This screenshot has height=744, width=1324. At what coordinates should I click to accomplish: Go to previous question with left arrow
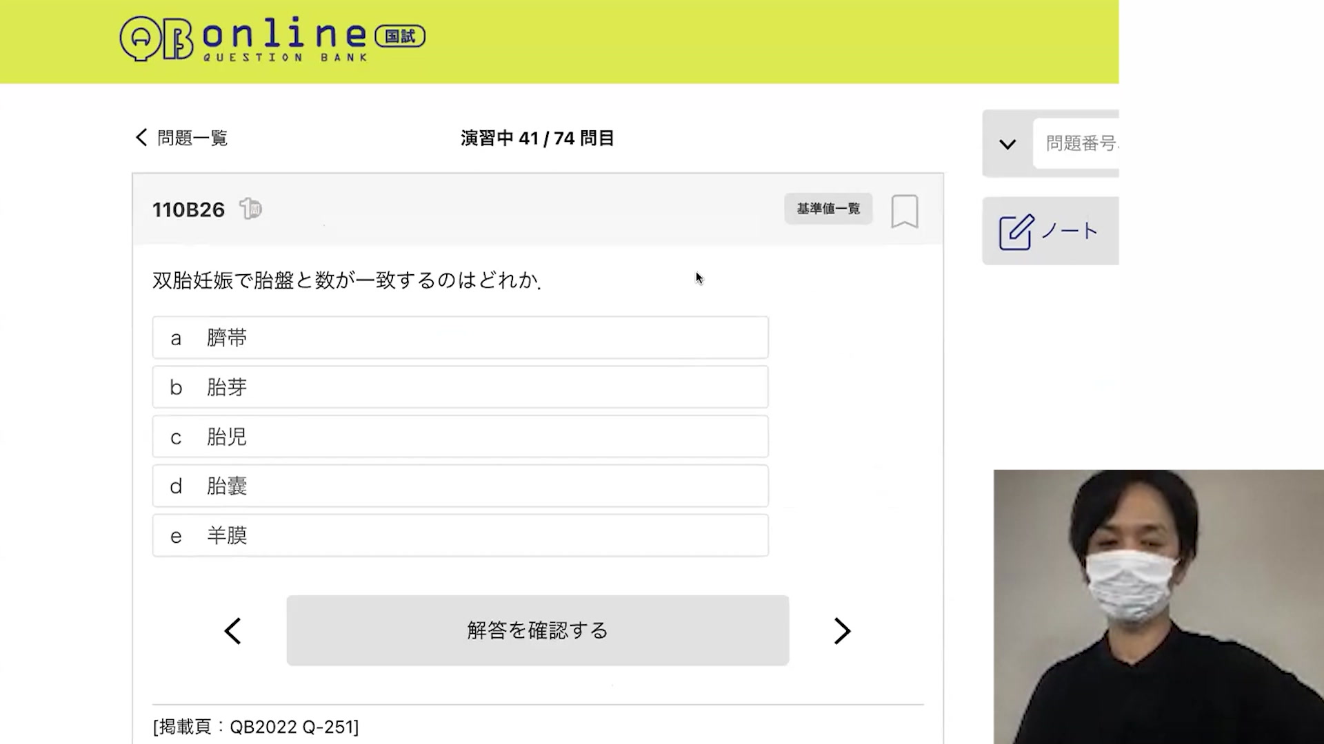pos(233,631)
